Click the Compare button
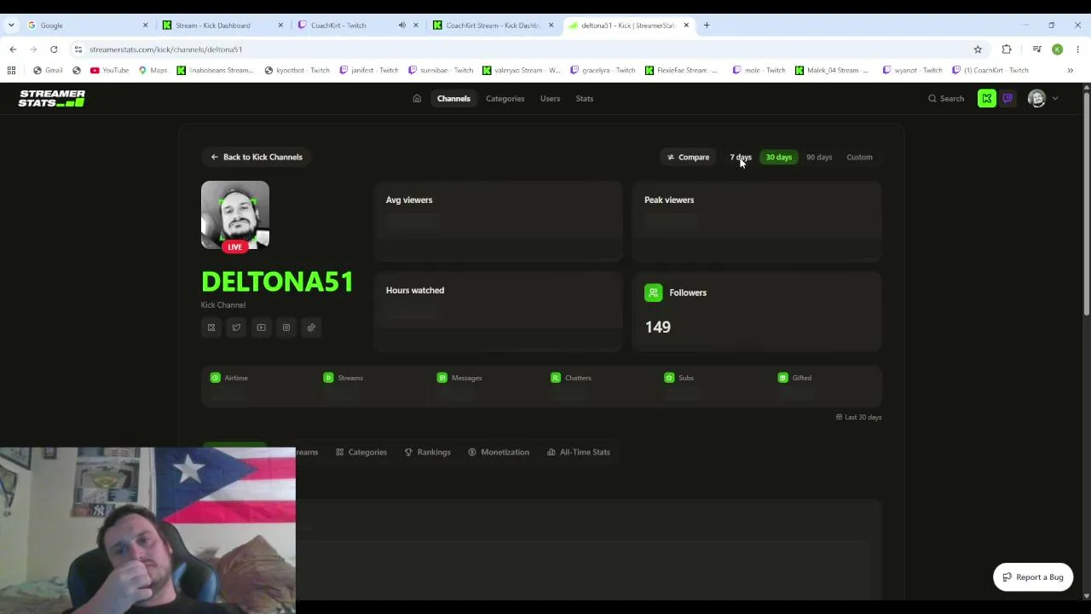1091x614 pixels. tap(688, 157)
